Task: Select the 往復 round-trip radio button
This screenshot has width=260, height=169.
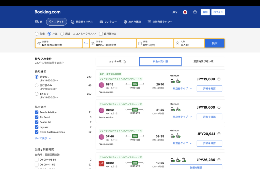Action: [x=37, y=33]
